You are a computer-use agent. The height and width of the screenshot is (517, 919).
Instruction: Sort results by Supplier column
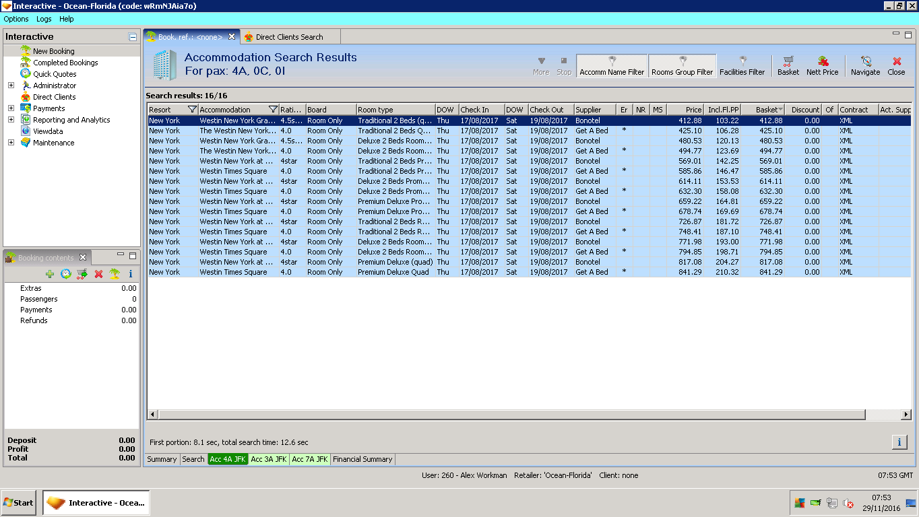[595, 110]
